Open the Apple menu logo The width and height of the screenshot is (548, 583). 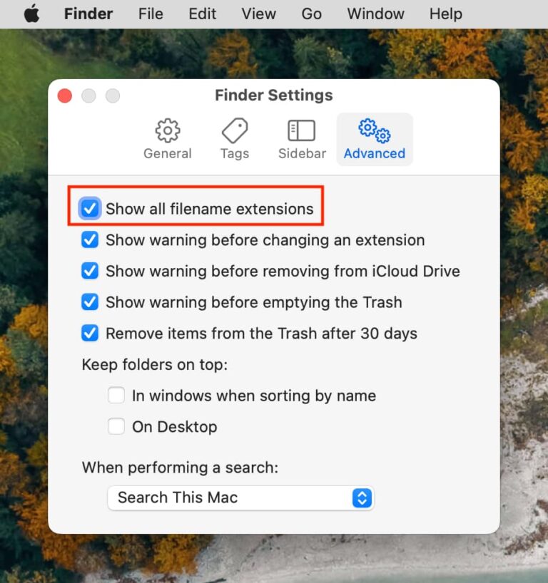coord(32,14)
